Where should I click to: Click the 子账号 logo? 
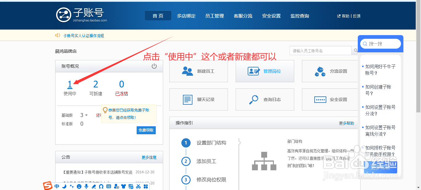tap(81, 14)
